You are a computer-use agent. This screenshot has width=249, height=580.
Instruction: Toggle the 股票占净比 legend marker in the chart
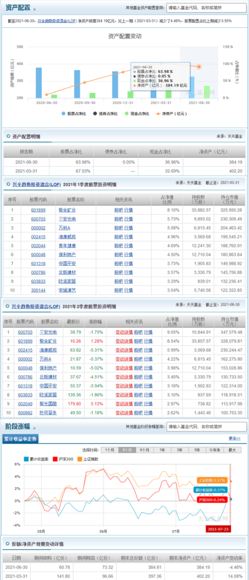64,114
